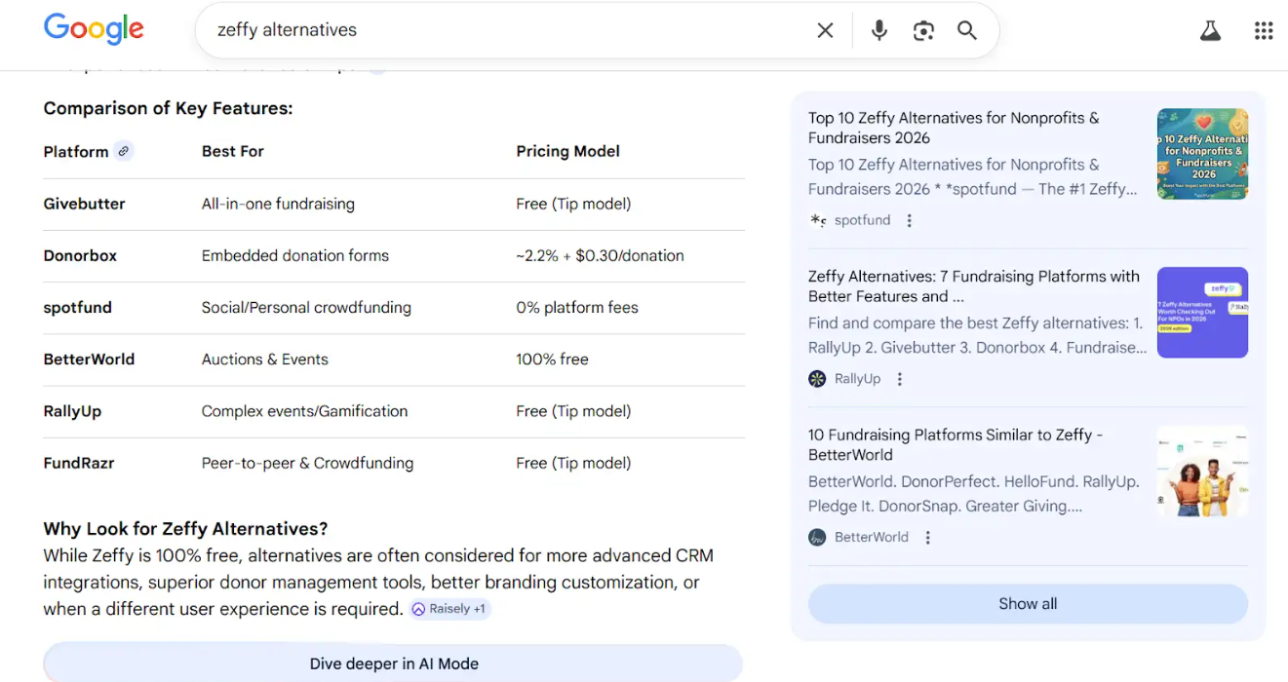Click link icon next to Platform header

[x=123, y=151]
